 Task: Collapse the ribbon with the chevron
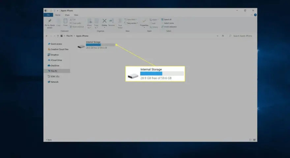pyautogui.click(x=252, y=15)
